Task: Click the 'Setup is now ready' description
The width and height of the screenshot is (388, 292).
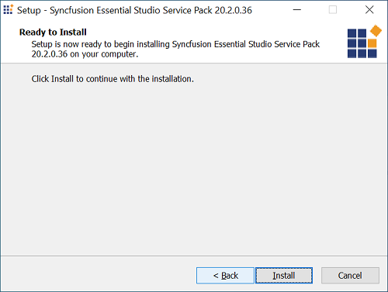Action: click(x=175, y=49)
